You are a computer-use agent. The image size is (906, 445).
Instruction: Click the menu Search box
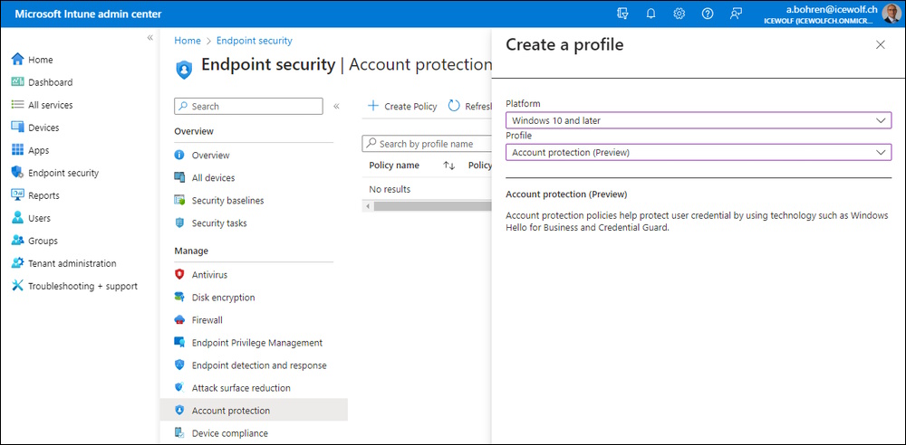[x=248, y=106]
